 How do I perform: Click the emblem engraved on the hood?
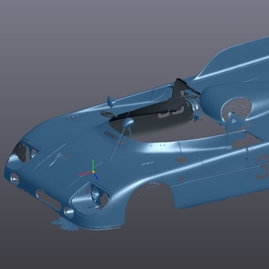point(58,159)
